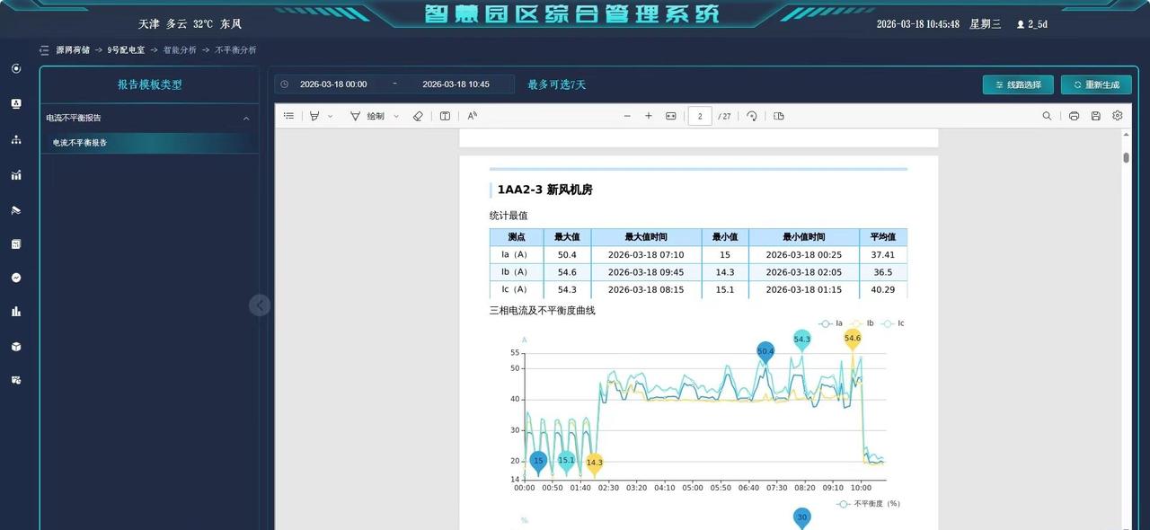Click the 15.1 minimum marker

pyautogui.click(x=566, y=461)
